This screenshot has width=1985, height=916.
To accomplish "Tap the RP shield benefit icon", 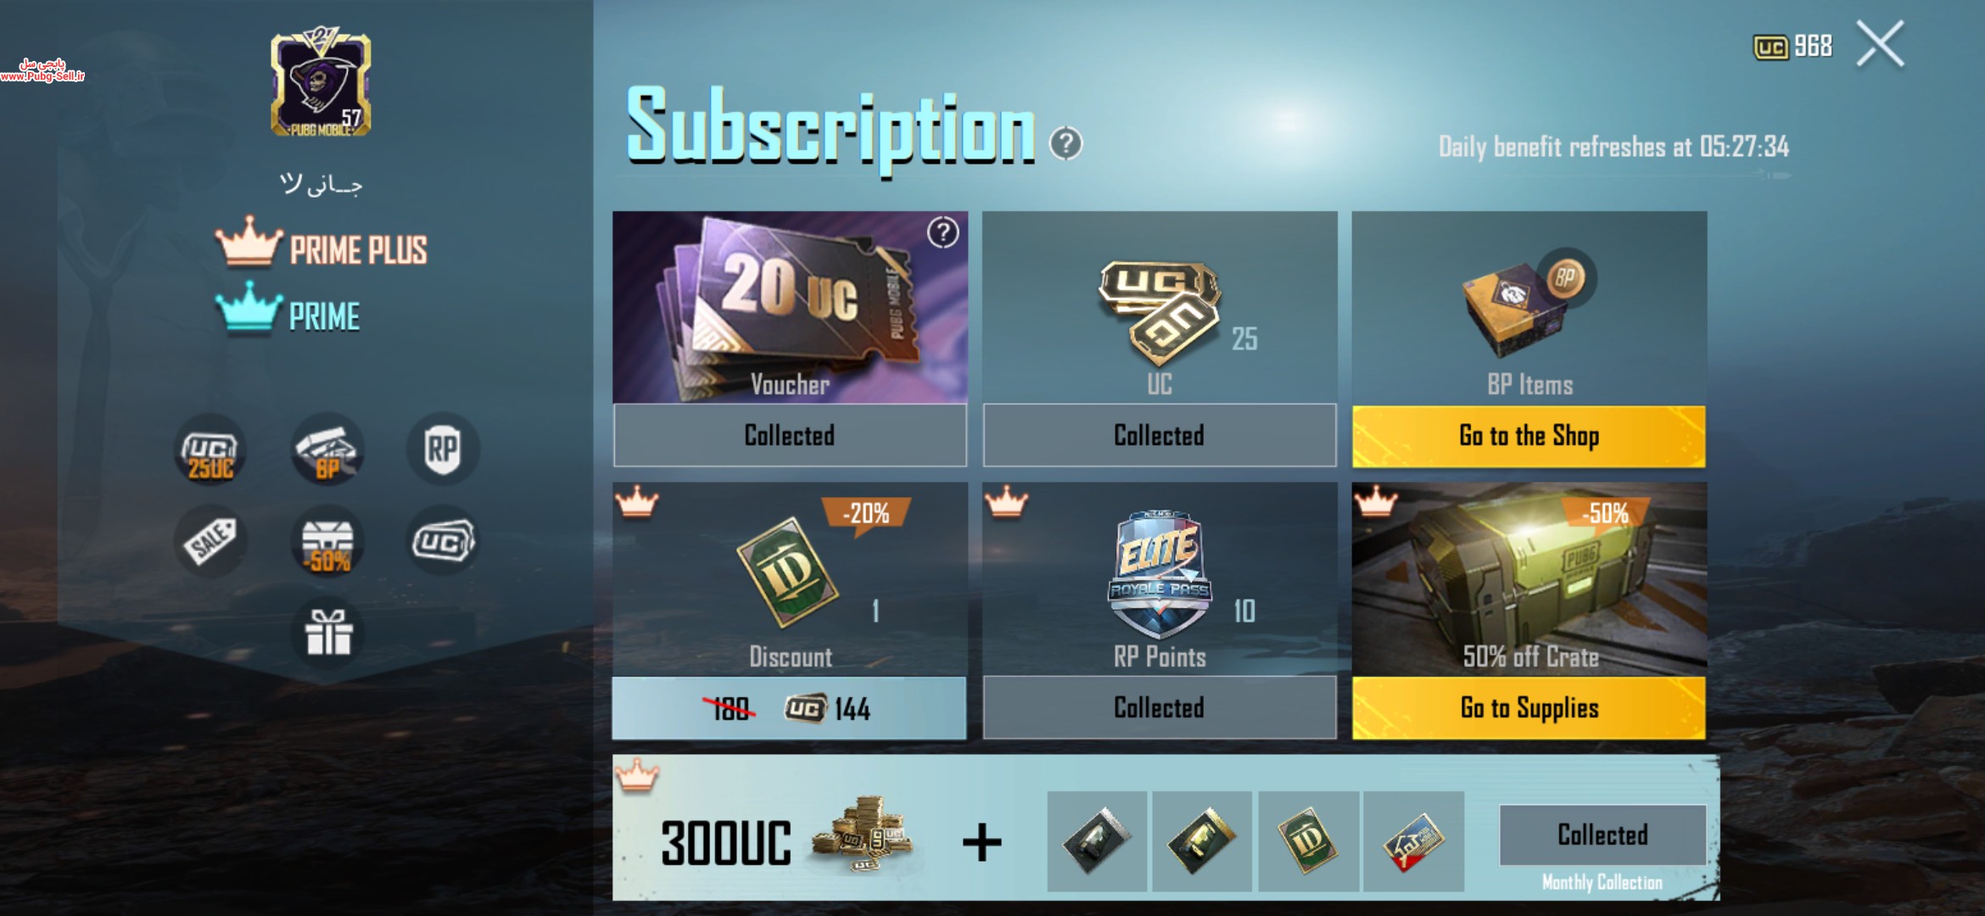I will [442, 450].
